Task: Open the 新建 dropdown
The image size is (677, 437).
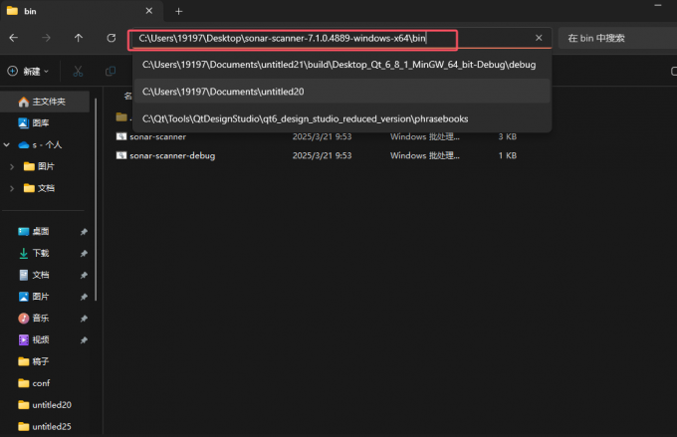Action: point(29,71)
